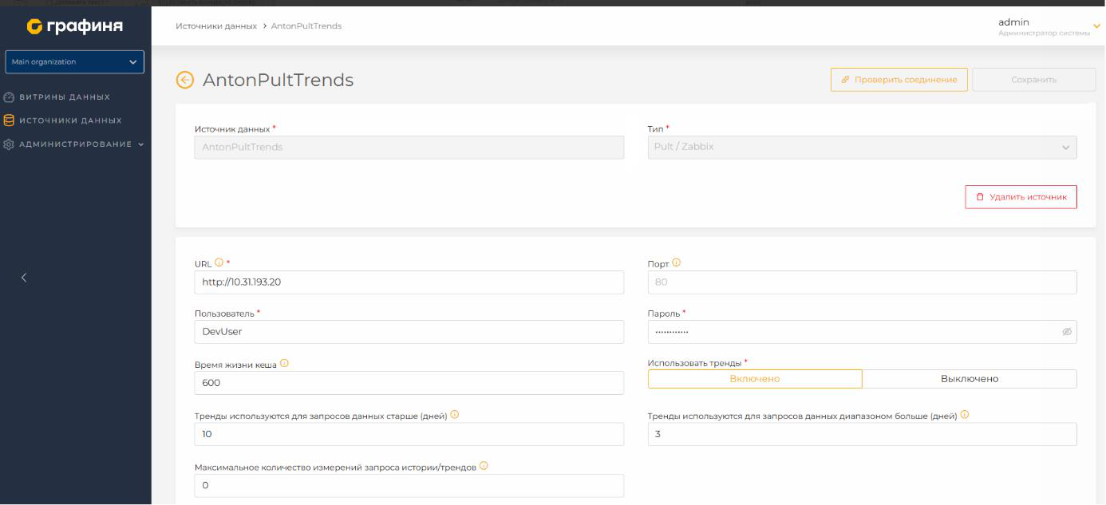Screen dimensions: 1106x505
Task: Click the Графиня logo
Action: click(x=75, y=26)
